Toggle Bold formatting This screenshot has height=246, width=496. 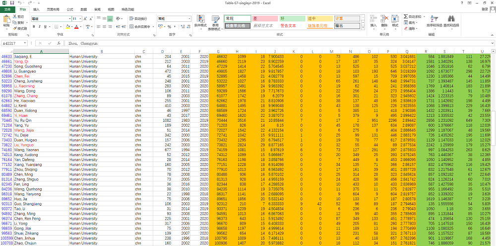pyautogui.click(x=34, y=27)
